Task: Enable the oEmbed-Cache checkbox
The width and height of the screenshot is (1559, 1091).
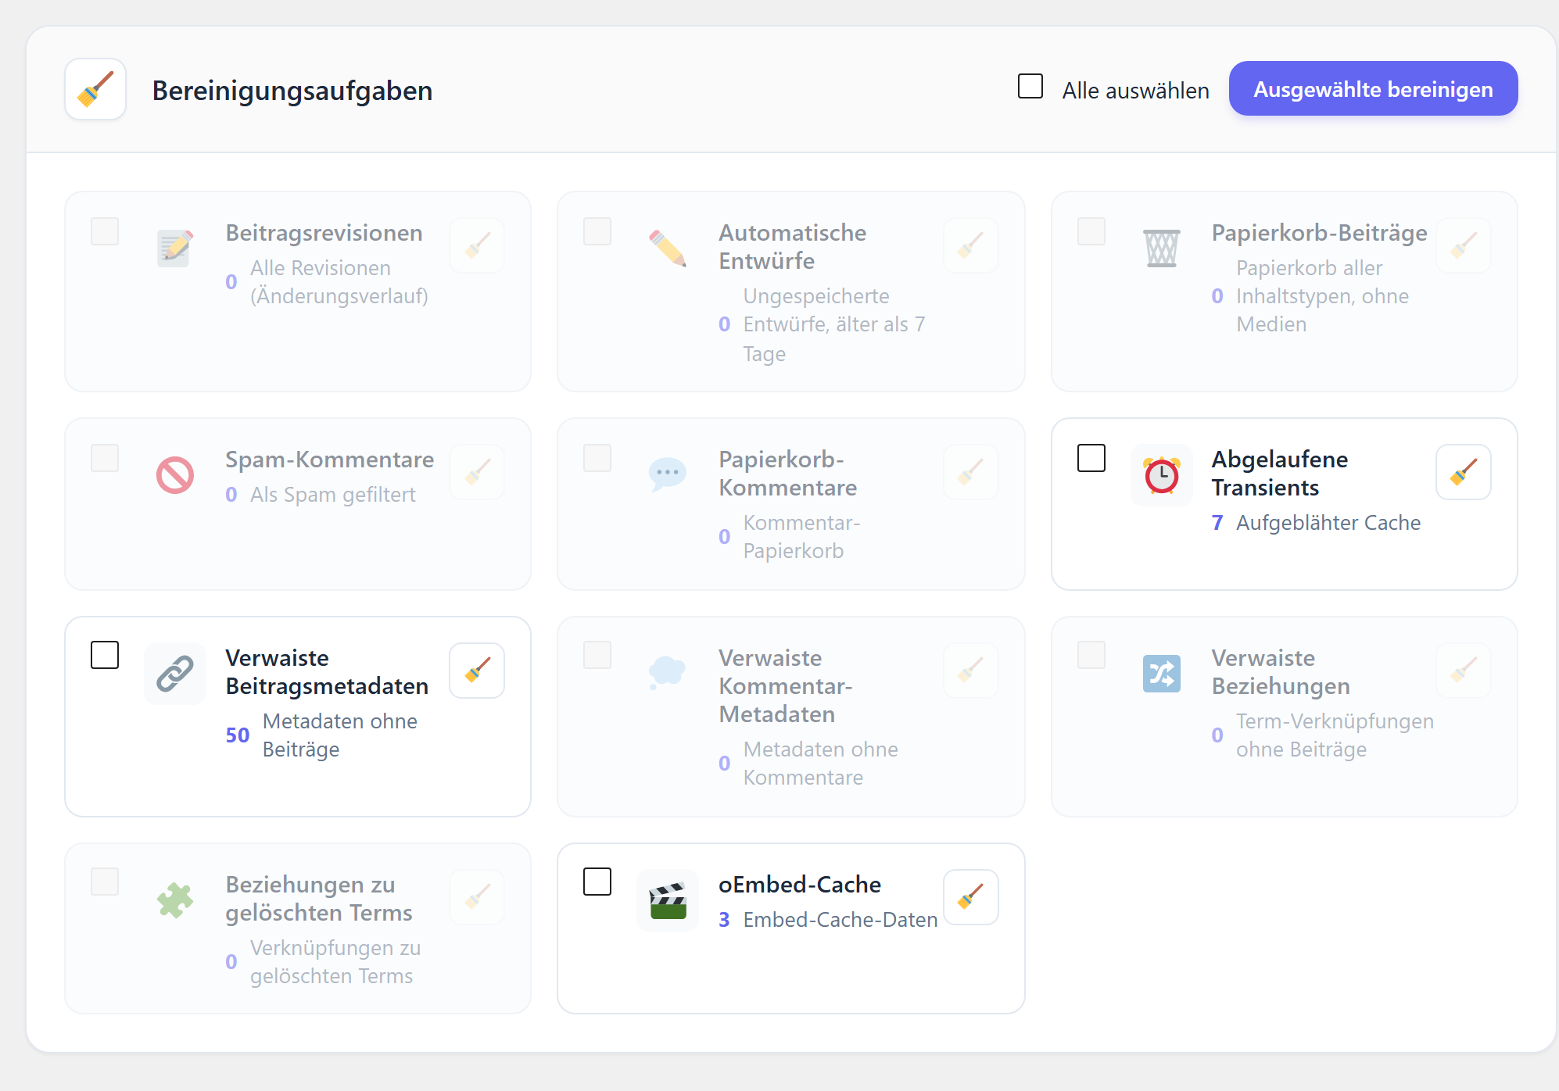Action: [x=597, y=882]
